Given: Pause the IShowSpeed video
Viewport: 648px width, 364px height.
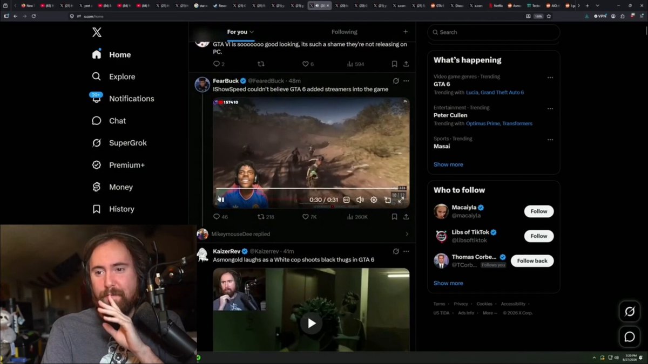Looking at the screenshot, I should [221, 200].
